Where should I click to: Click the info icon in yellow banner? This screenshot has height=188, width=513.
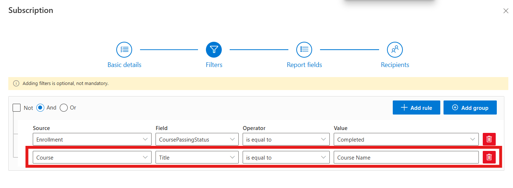coord(16,84)
